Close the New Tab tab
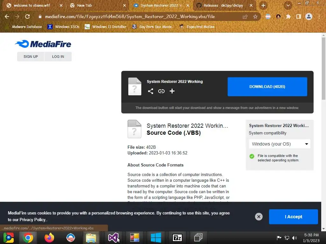Screen dimensions: 326x244 (124, 6)
